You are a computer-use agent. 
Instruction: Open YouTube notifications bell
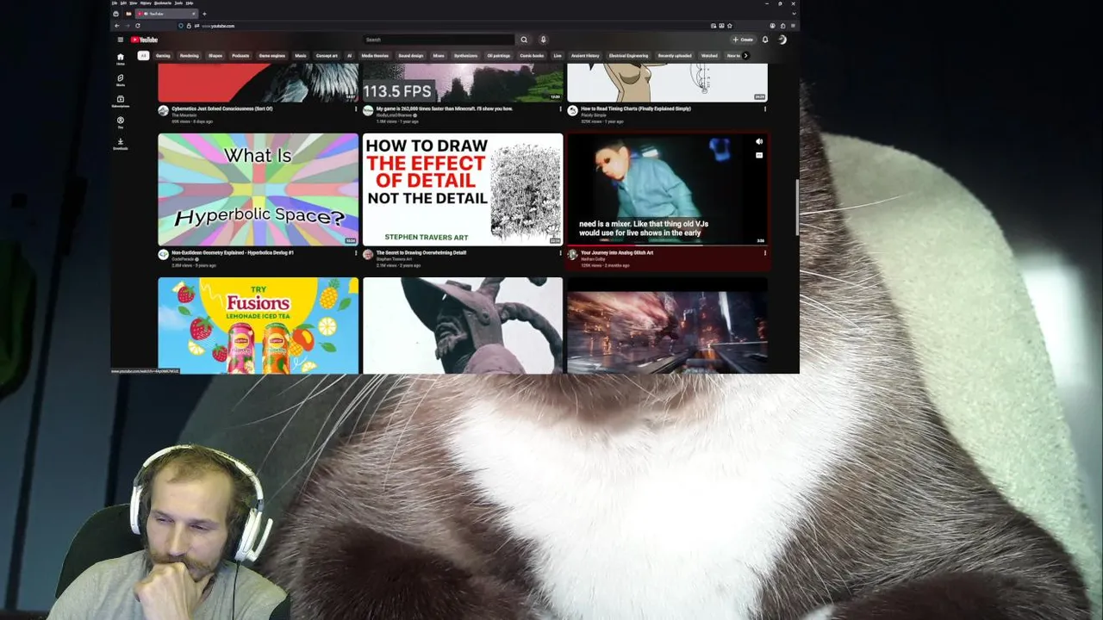pos(765,40)
